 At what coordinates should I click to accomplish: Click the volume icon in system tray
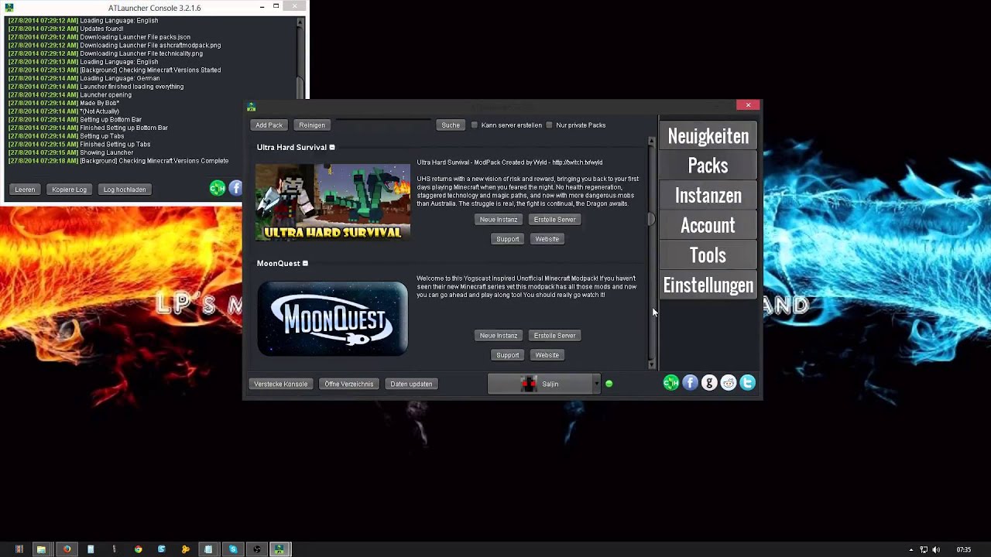tap(937, 550)
